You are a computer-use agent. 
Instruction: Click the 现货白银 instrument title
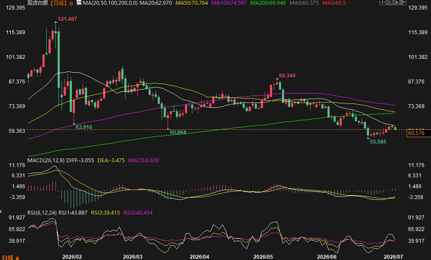pos(38,3)
